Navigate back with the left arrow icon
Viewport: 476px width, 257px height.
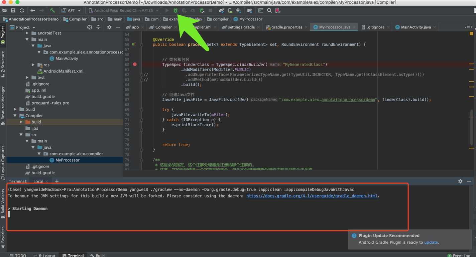(x=32, y=11)
